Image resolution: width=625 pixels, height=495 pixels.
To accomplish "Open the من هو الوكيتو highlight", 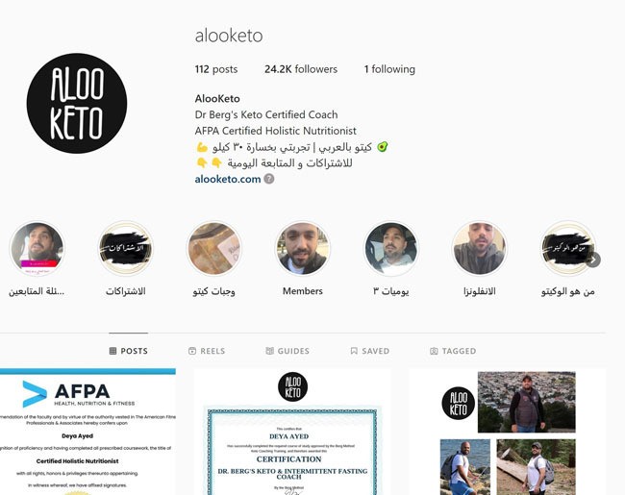I will [x=568, y=248].
